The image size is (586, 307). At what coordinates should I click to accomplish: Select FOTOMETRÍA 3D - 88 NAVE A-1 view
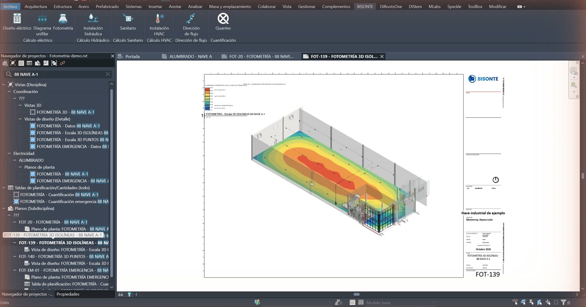click(x=66, y=112)
